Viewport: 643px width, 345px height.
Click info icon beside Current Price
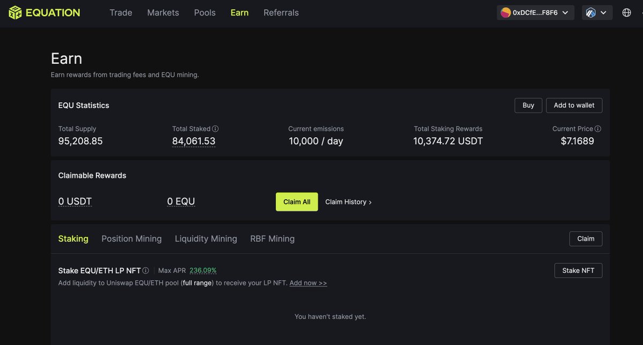coord(598,129)
